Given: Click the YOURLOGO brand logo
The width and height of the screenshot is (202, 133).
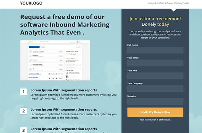Looking at the screenshot, I should [x=31, y=3].
